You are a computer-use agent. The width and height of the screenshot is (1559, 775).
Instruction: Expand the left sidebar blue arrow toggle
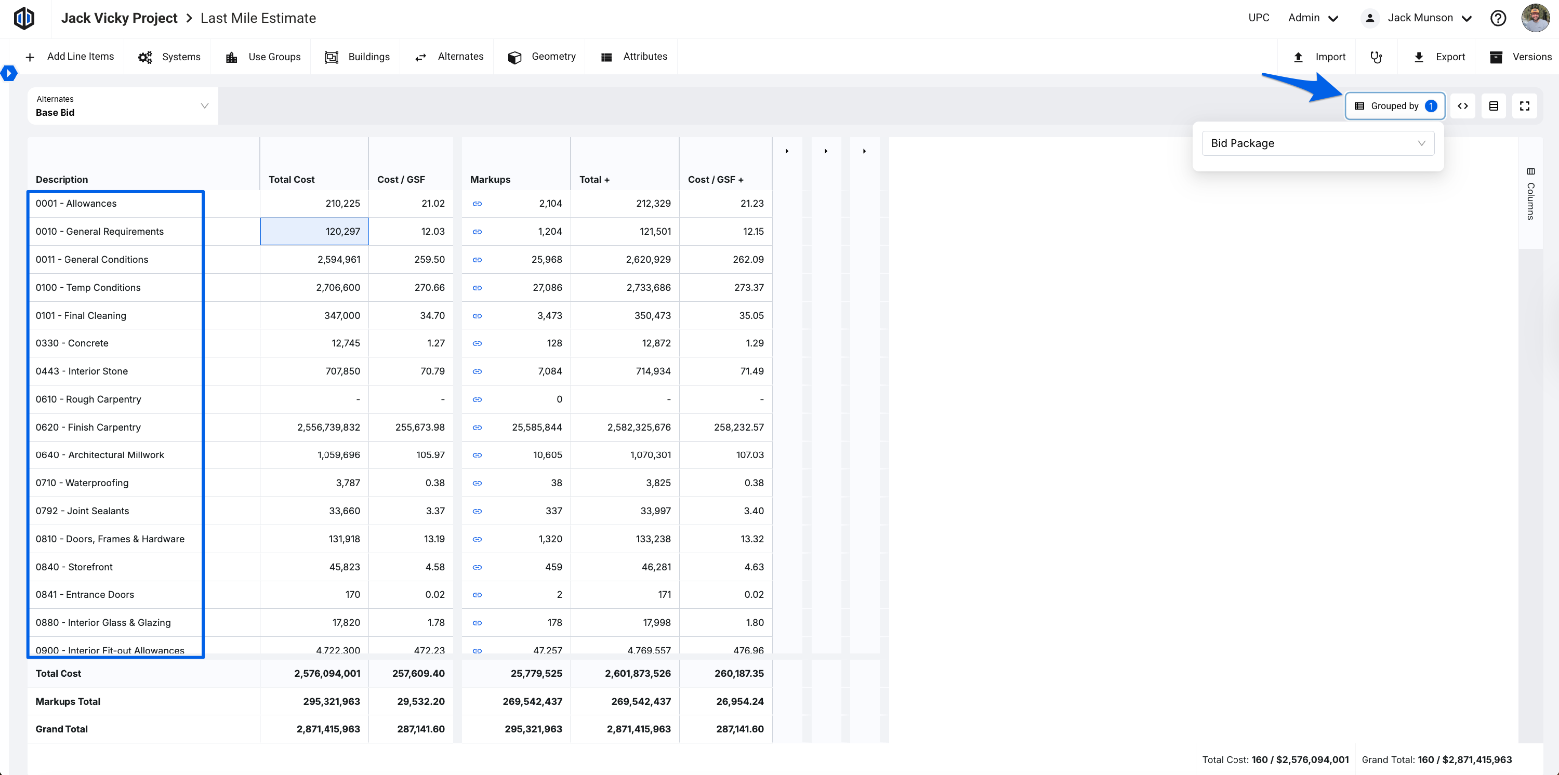pos(8,73)
